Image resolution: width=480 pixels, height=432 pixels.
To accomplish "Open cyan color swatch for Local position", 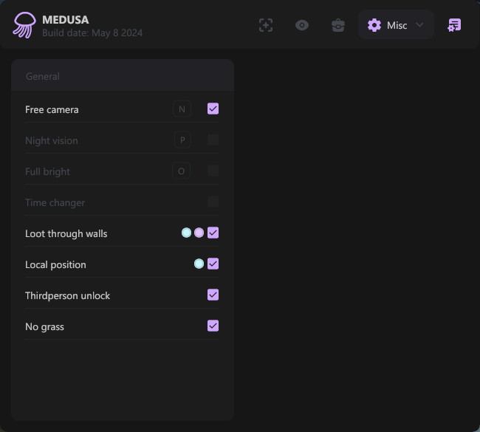I will click(x=199, y=264).
